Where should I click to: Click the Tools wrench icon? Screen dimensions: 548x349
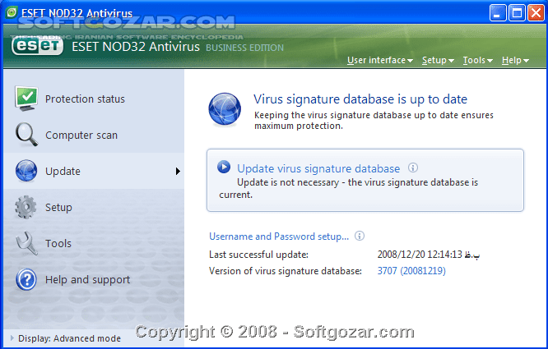pos(26,243)
